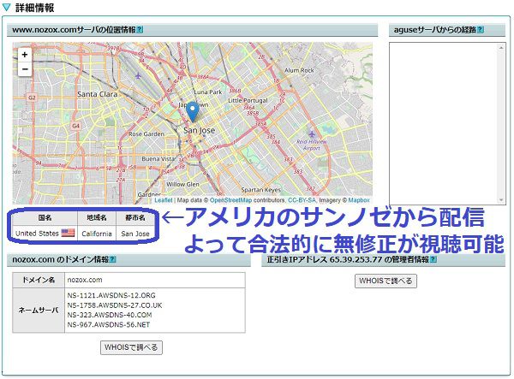514x379 pixels.
Task: Select the blue location pin marker
Action: pos(193,112)
